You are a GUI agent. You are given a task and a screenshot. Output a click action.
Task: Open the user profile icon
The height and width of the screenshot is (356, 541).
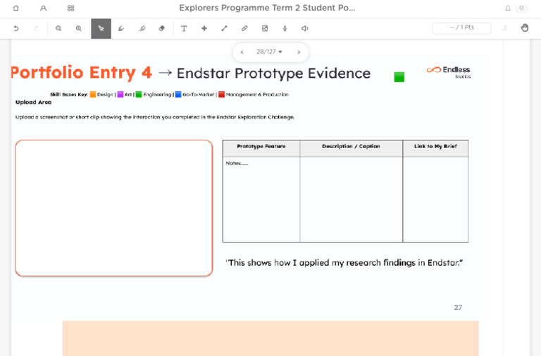[x=43, y=8]
